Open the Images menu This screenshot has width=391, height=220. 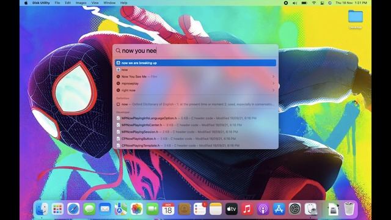point(81,2)
